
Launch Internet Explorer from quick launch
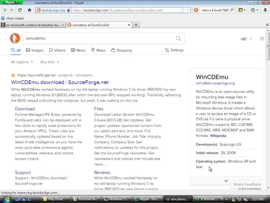click(30, 199)
